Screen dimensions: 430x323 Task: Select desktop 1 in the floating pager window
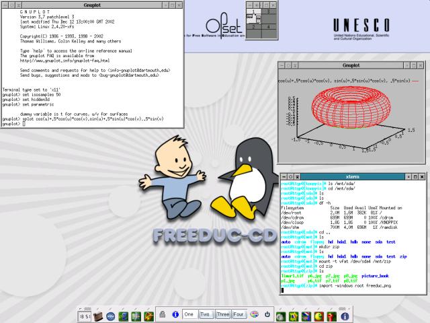point(254,15)
